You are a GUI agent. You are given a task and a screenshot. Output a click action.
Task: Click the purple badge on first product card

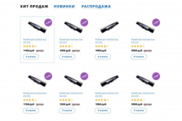point(48,22)
